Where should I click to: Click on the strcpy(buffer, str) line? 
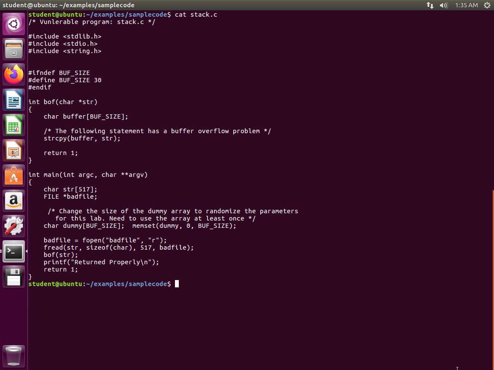coord(82,138)
